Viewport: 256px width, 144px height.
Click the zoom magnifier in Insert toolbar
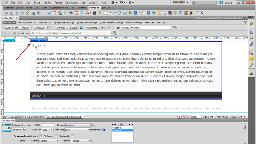pyautogui.click(x=203, y=13)
